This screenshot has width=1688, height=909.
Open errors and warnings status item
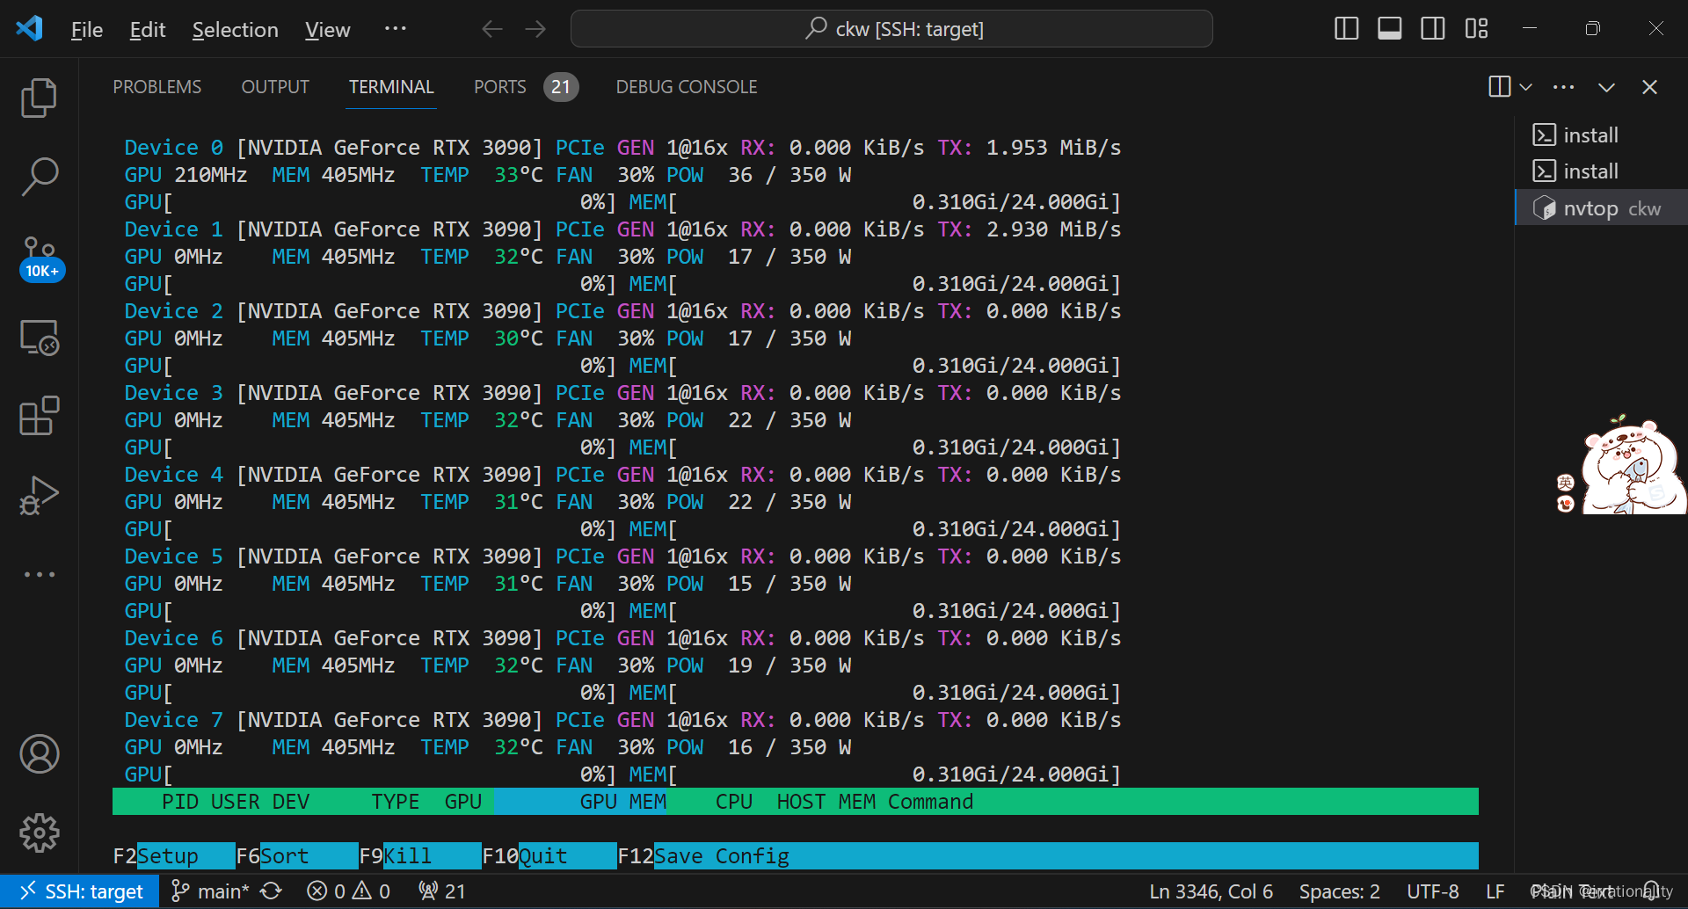[x=348, y=891]
